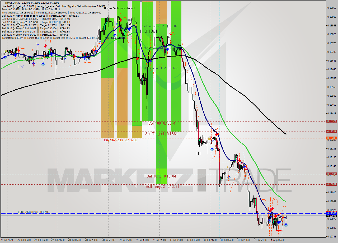Click the red 0.13321 price tag on axis
The width and height of the screenshot is (338, 243).
click(332, 131)
